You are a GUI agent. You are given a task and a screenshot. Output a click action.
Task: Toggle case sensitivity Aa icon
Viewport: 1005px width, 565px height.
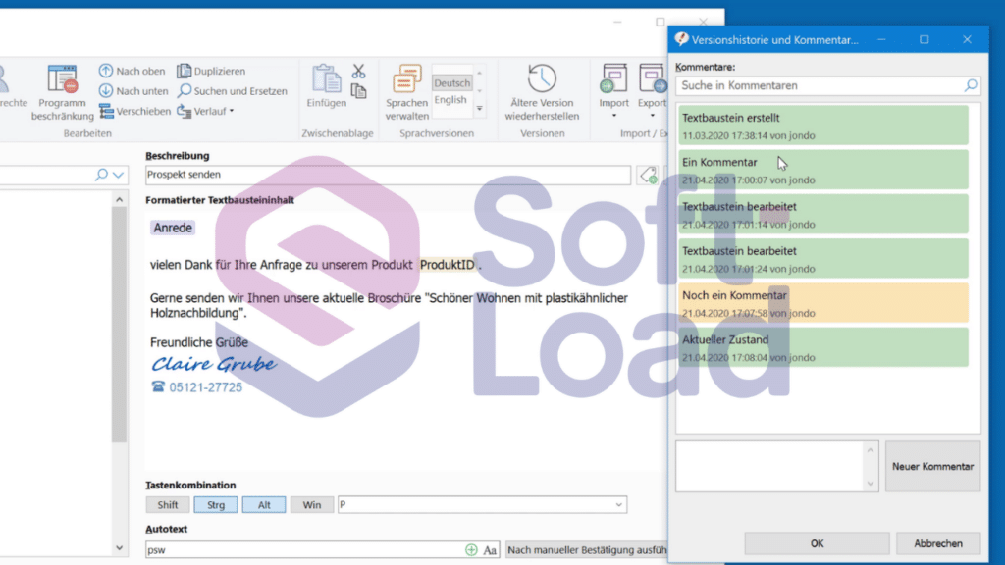[490, 549]
